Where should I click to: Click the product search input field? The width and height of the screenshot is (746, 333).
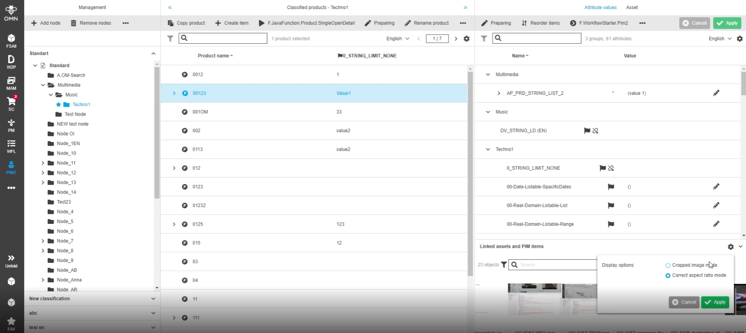point(223,38)
